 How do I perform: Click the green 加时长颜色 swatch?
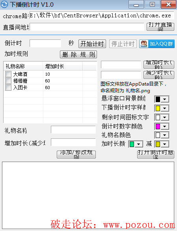132,144
